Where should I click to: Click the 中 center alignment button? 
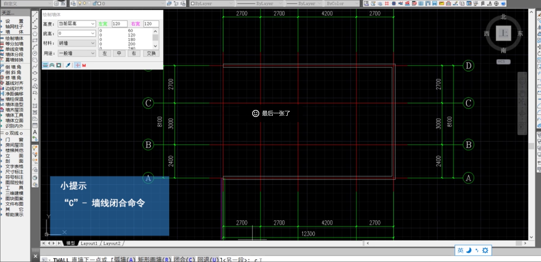119,53
